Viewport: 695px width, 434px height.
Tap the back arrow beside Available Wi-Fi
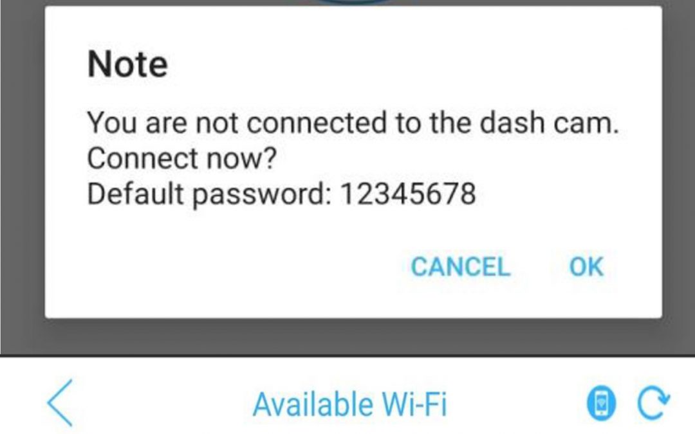60,402
